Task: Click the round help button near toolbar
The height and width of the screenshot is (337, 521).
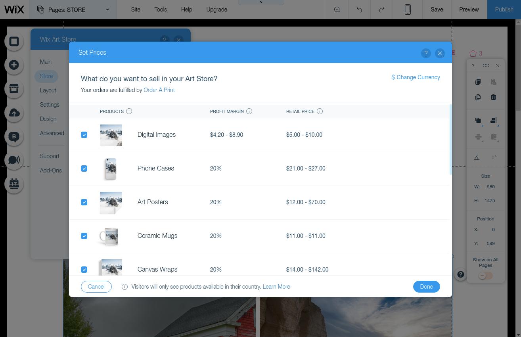Action: click(x=460, y=274)
